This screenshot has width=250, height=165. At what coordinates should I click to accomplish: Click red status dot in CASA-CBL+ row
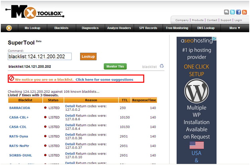pos(45,117)
